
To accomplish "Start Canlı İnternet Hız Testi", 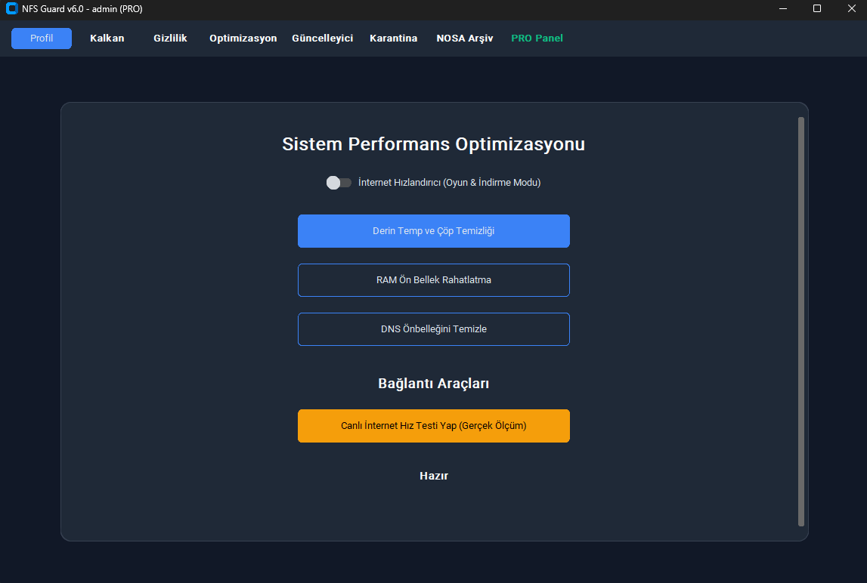I will click(434, 425).
